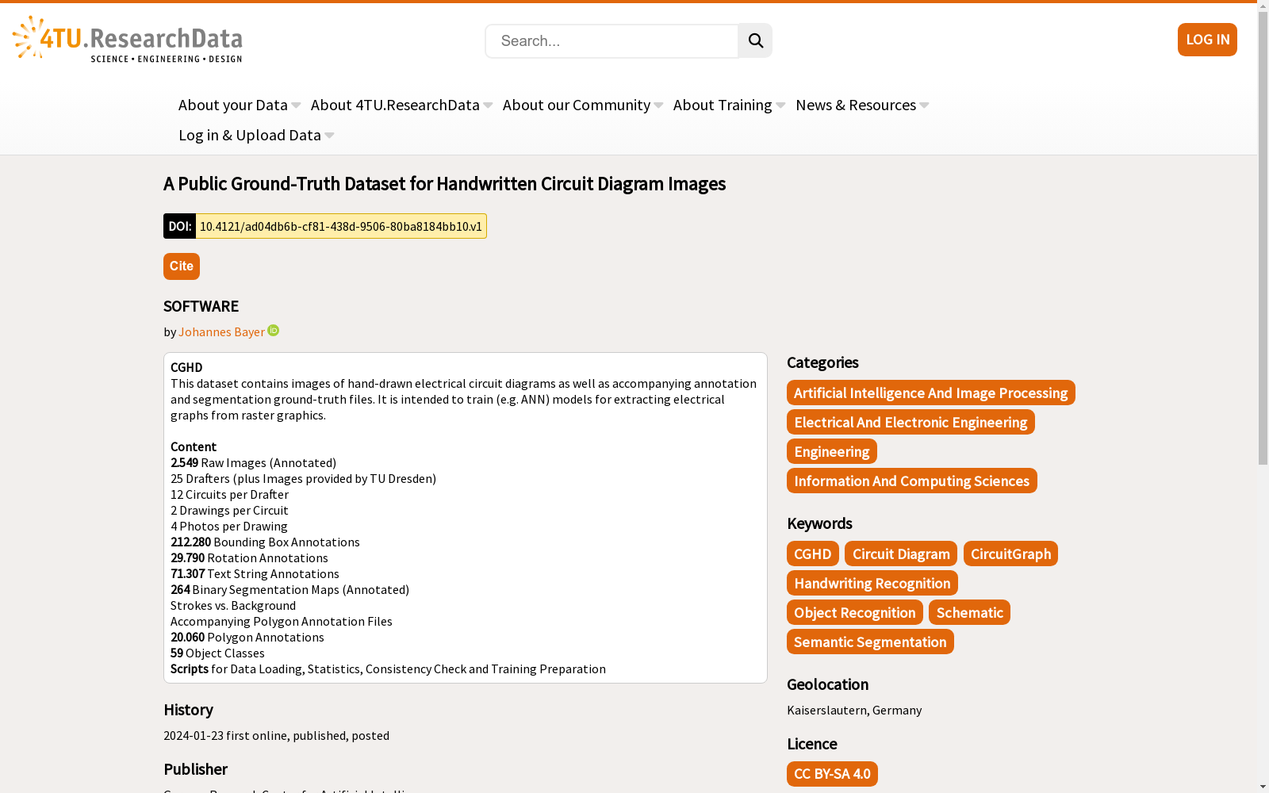1269x793 pixels.
Task: Open the CC BY-SA 4.0 licence
Action: coord(832,773)
